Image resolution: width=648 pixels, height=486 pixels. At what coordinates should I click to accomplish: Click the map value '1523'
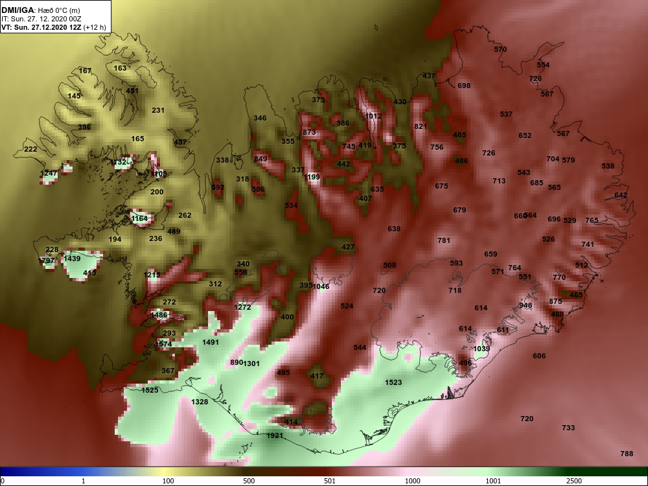(393, 382)
